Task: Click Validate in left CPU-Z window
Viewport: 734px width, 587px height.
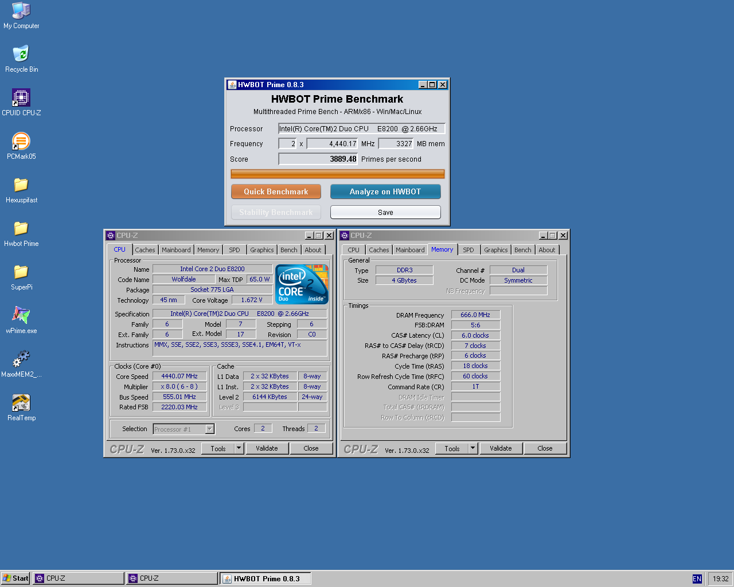Action: coord(267,448)
